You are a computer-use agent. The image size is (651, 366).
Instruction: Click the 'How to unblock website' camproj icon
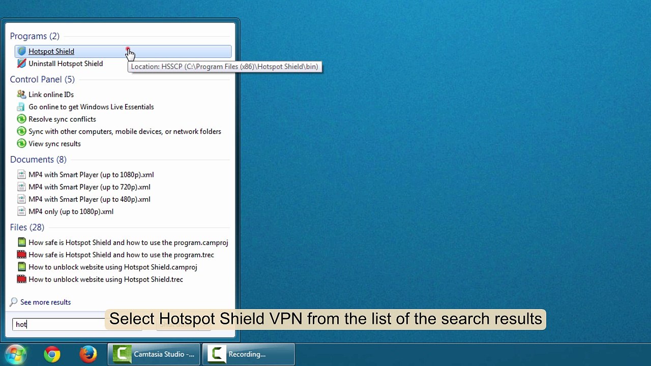pos(21,267)
